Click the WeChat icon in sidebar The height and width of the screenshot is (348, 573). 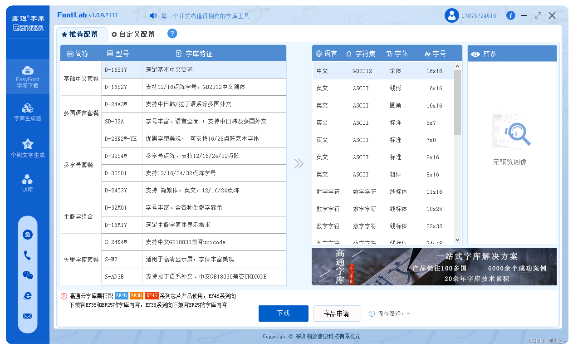pyautogui.click(x=27, y=275)
